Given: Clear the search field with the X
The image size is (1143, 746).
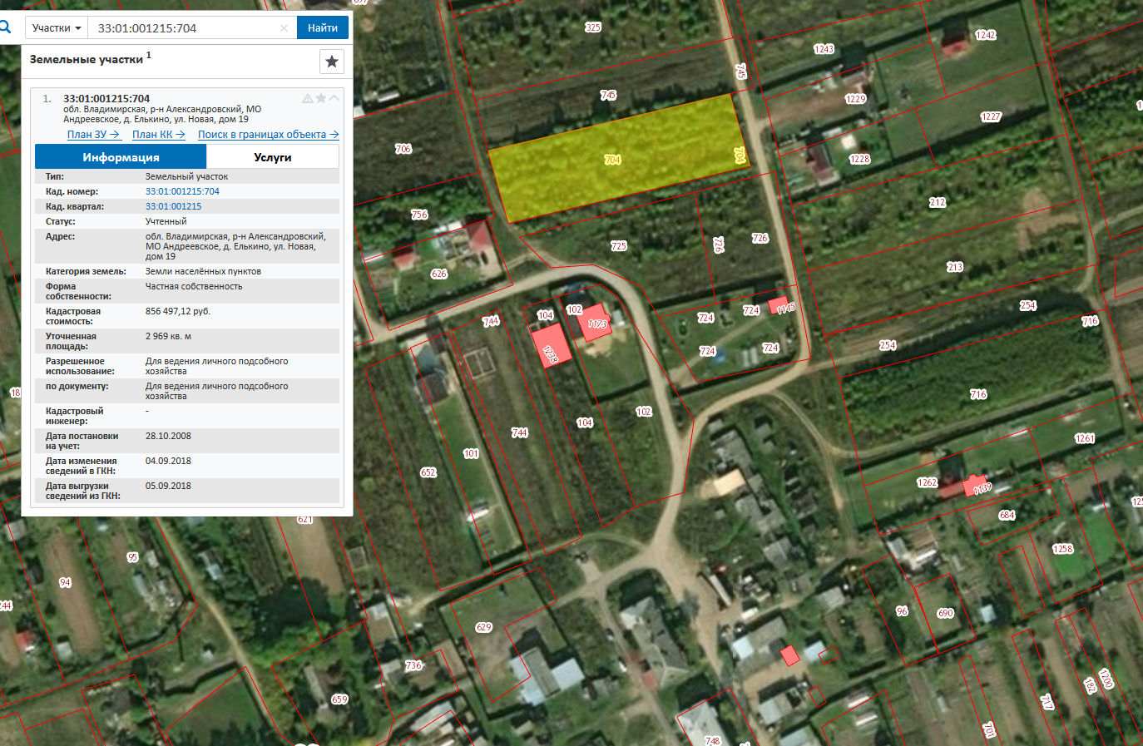Looking at the screenshot, I should pos(284,28).
